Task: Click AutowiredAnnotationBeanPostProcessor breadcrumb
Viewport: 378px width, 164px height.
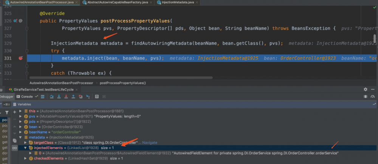Action: (61, 83)
